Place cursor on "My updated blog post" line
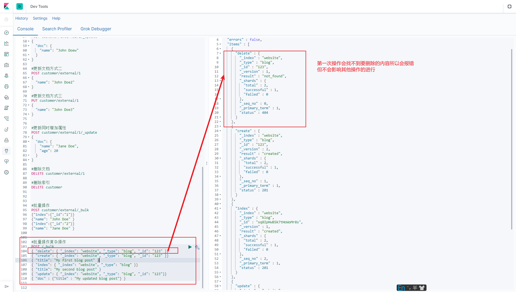Image resolution: width=516 pixels, height=292 pixels. click(x=78, y=279)
